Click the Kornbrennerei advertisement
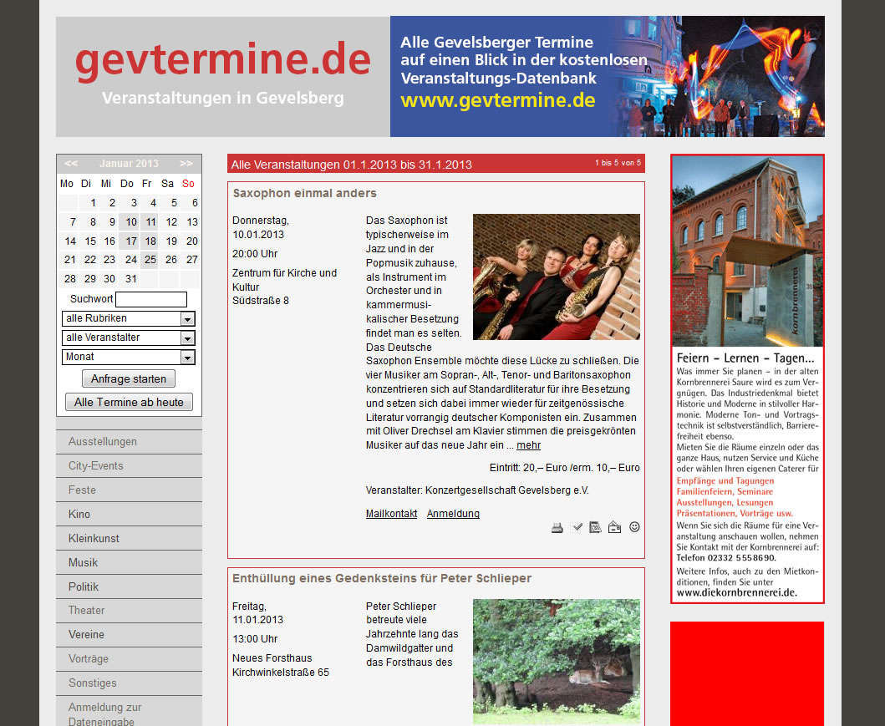Image resolution: width=885 pixels, height=726 pixels. [747, 379]
